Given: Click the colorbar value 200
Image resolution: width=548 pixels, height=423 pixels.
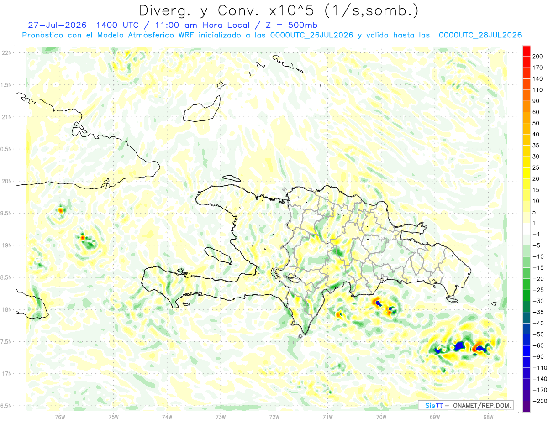Looking at the screenshot, I should pyautogui.click(x=538, y=57).
